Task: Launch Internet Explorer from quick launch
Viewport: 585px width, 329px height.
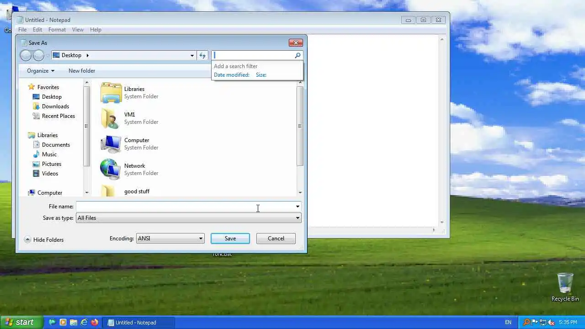Action: click(x=84, y=322)
